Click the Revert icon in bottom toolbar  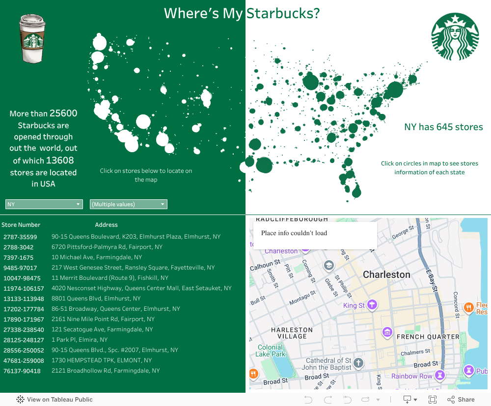pos(348,400)
